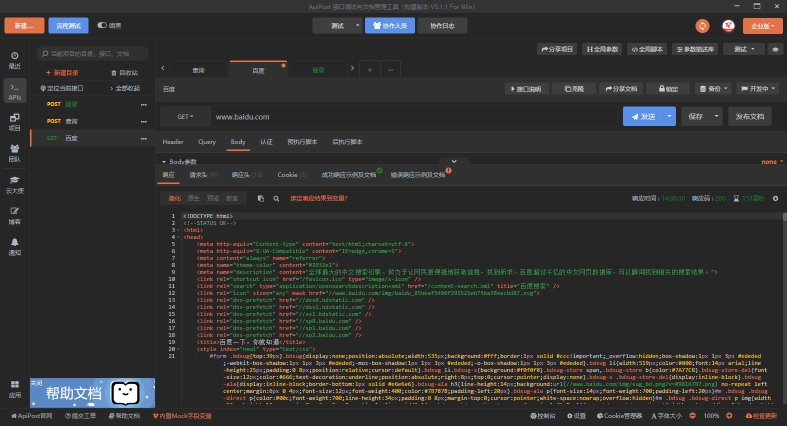The height and width of the screenshot is (426, 787).
Task: Click the 锁定 lock toggle button
Action: coord(668,88)
